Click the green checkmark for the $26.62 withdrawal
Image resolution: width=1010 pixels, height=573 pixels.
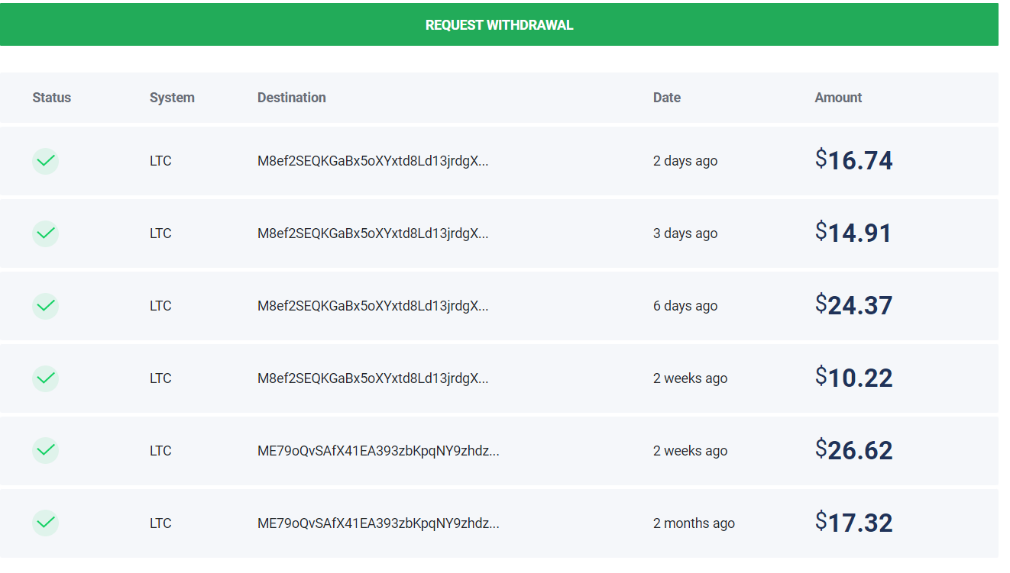tap(46, 451)
